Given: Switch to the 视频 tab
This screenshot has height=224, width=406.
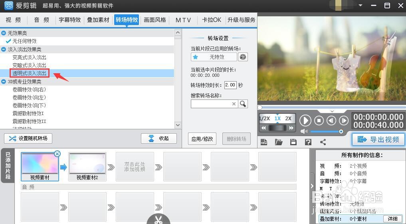Looking at the screenshot, I should coord(14,20).
